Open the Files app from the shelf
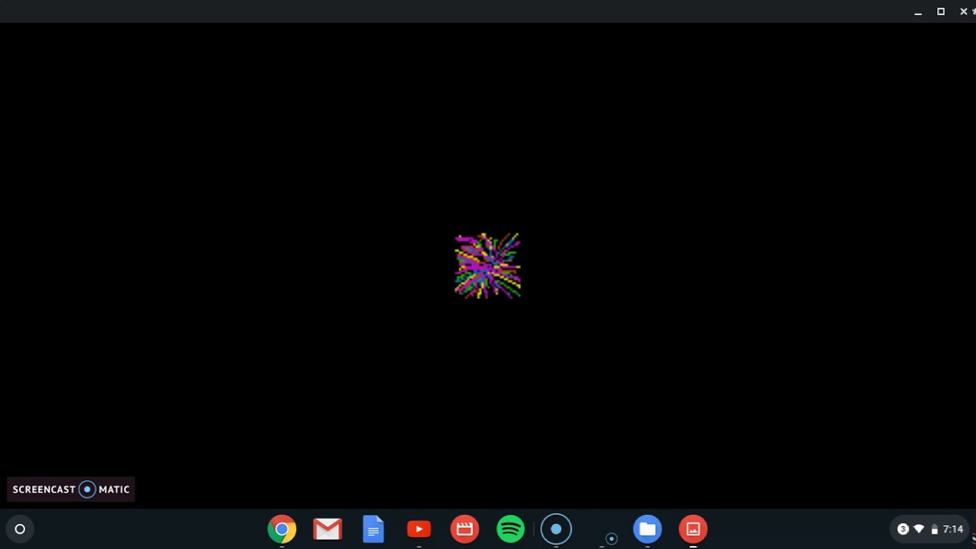This screenshot has width=976, height=549. pyautogui.click(x=647, y=529)
